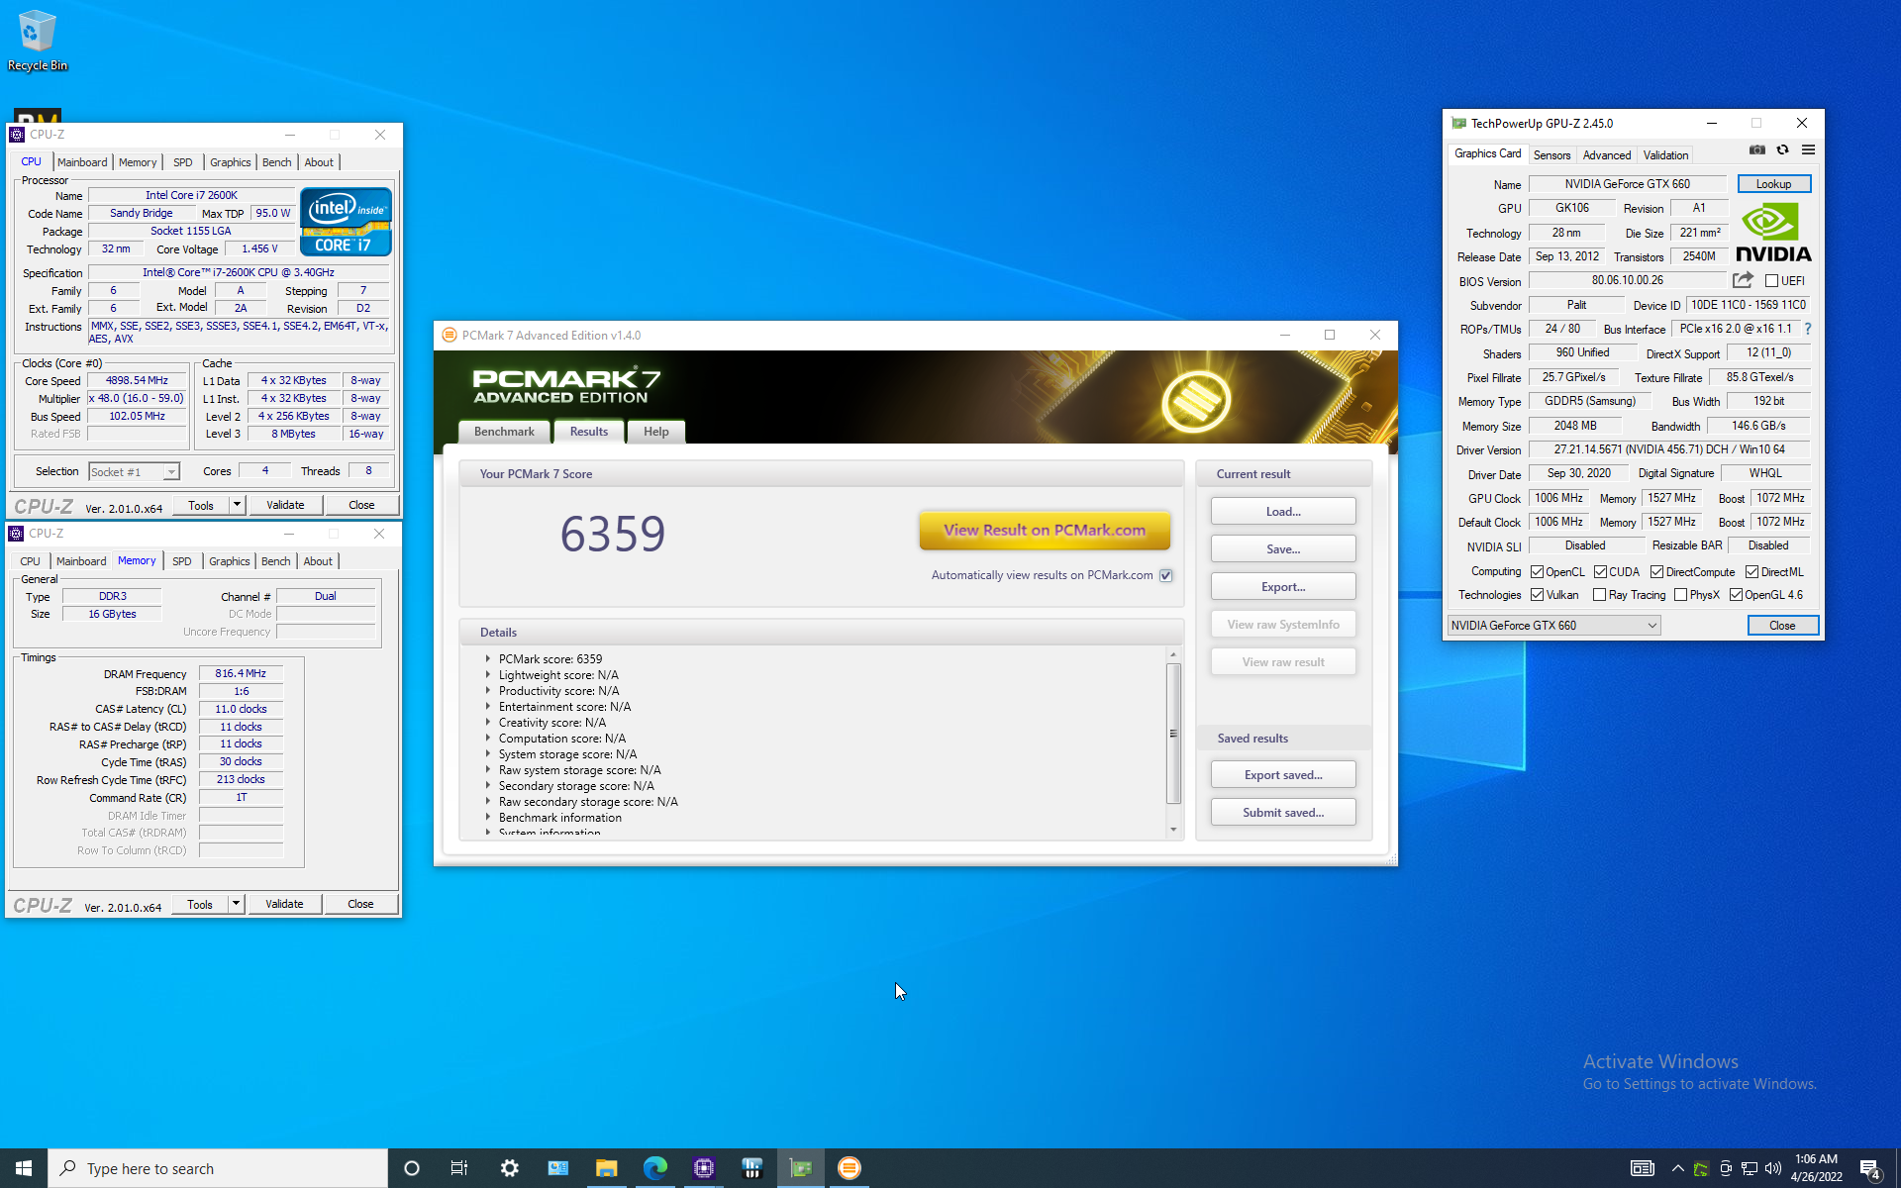The image size is (1901, 1188).
Task: Open network status in system tray
Action: click(x=1750, y=1168)
